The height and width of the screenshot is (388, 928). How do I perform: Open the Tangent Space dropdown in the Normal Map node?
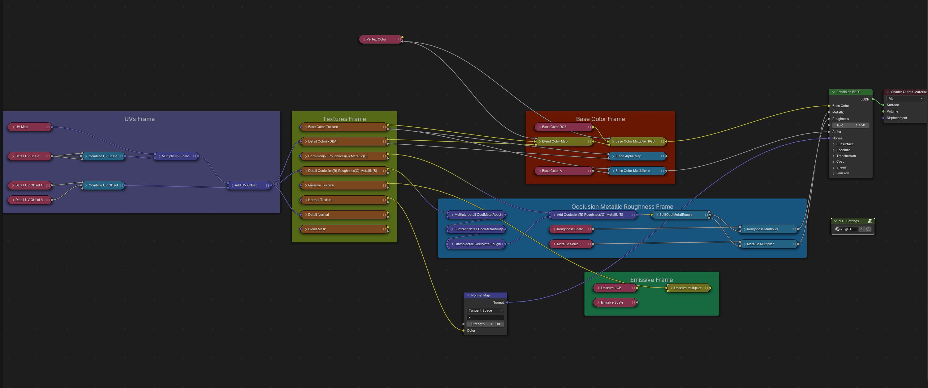click(485, 310)
